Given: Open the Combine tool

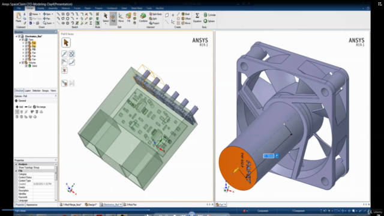Looking at the screenshot, I should point(143,18).
